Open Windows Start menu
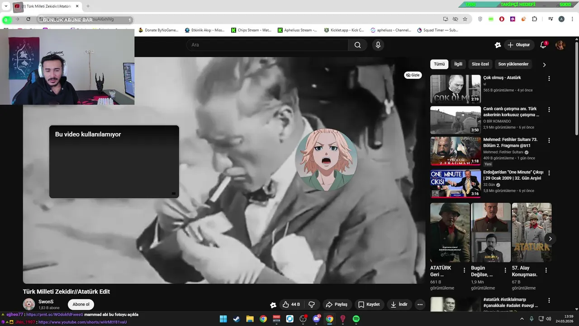Screen dimensions: 579x326 [223, 319]
